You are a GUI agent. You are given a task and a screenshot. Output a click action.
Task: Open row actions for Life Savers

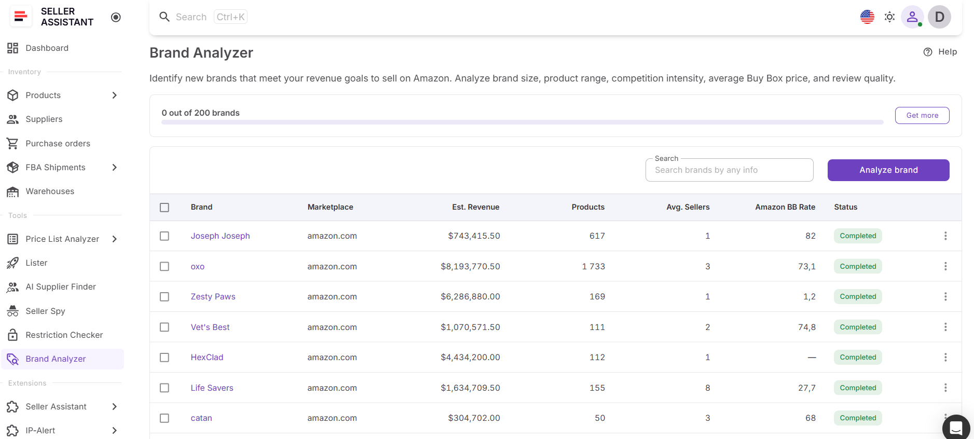tap(945, 388)
